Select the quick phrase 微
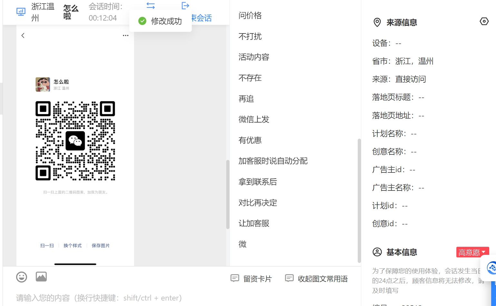Screen dimensions: 496x306 [x=242, y=244]
